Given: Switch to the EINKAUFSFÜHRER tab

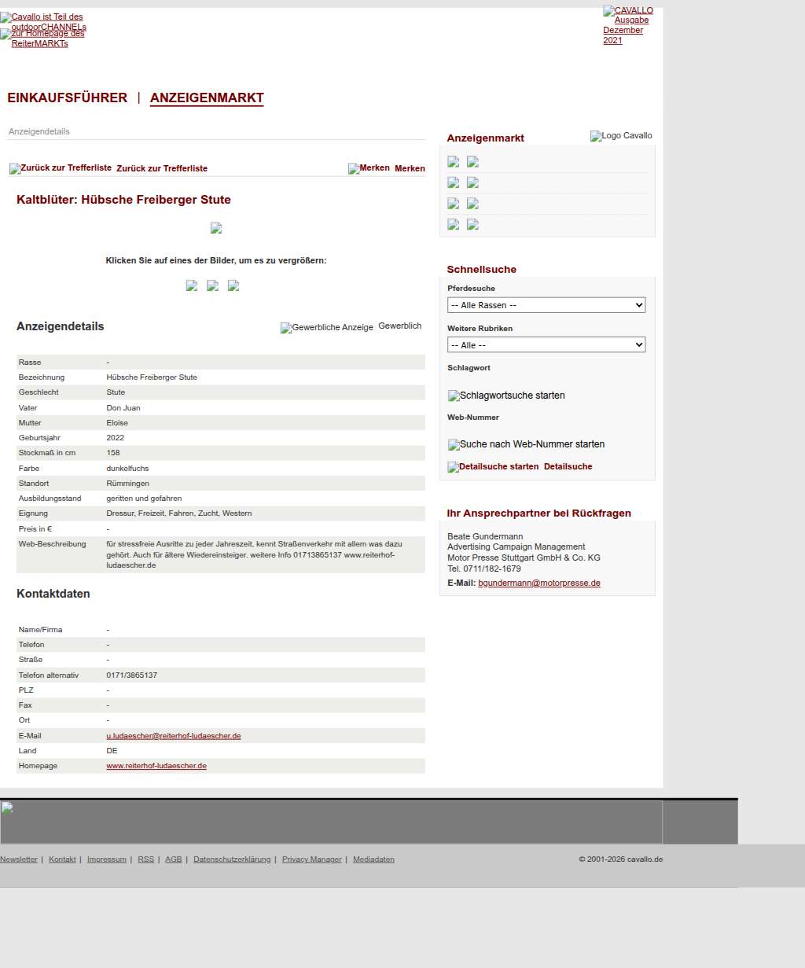Looking at the screenshot, I should point(67,98).
